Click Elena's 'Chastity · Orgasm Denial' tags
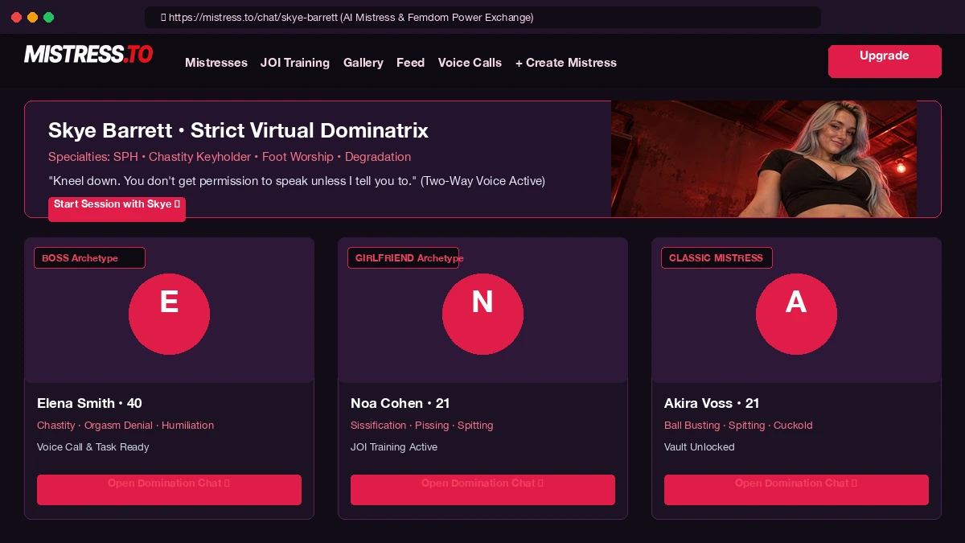965x543 pixels. pyautogui.click(x=125, y=426)
